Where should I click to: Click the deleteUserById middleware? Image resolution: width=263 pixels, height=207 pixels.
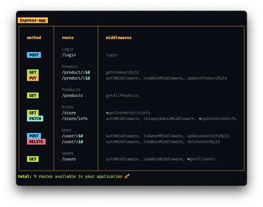pos(204,142)
